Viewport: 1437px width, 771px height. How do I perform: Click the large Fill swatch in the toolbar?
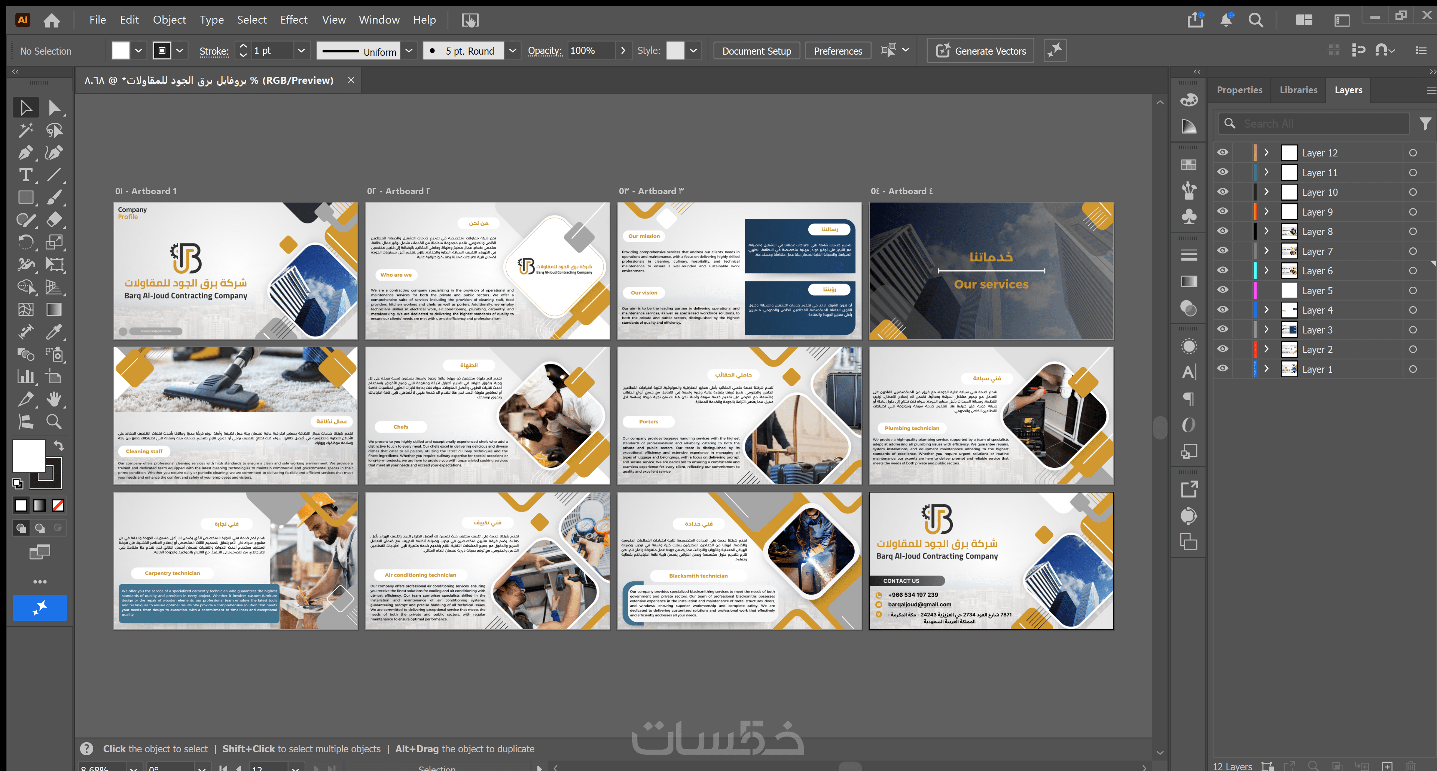[x=29, y=456]
